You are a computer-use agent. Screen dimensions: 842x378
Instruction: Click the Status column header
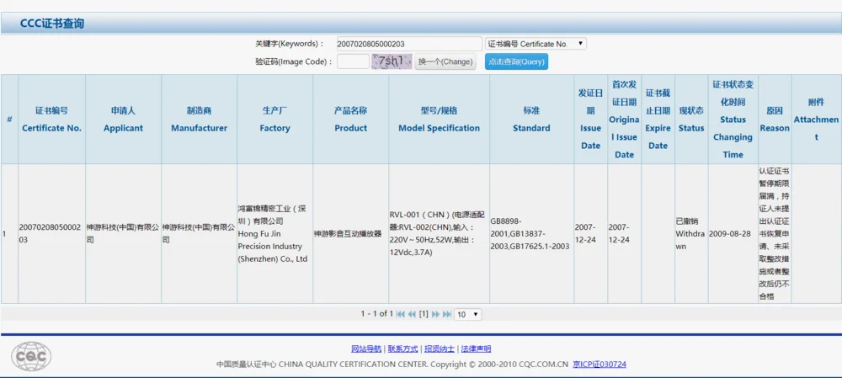691,120
